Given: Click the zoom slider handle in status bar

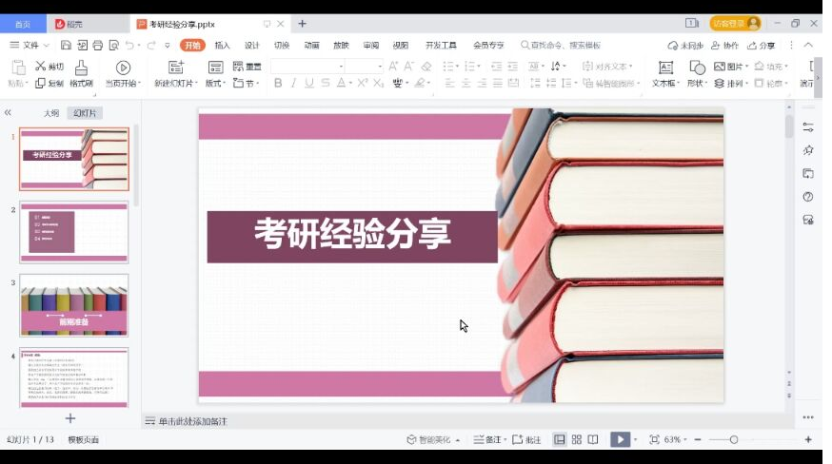Looking at the screenshot, I should coord(734,439).
